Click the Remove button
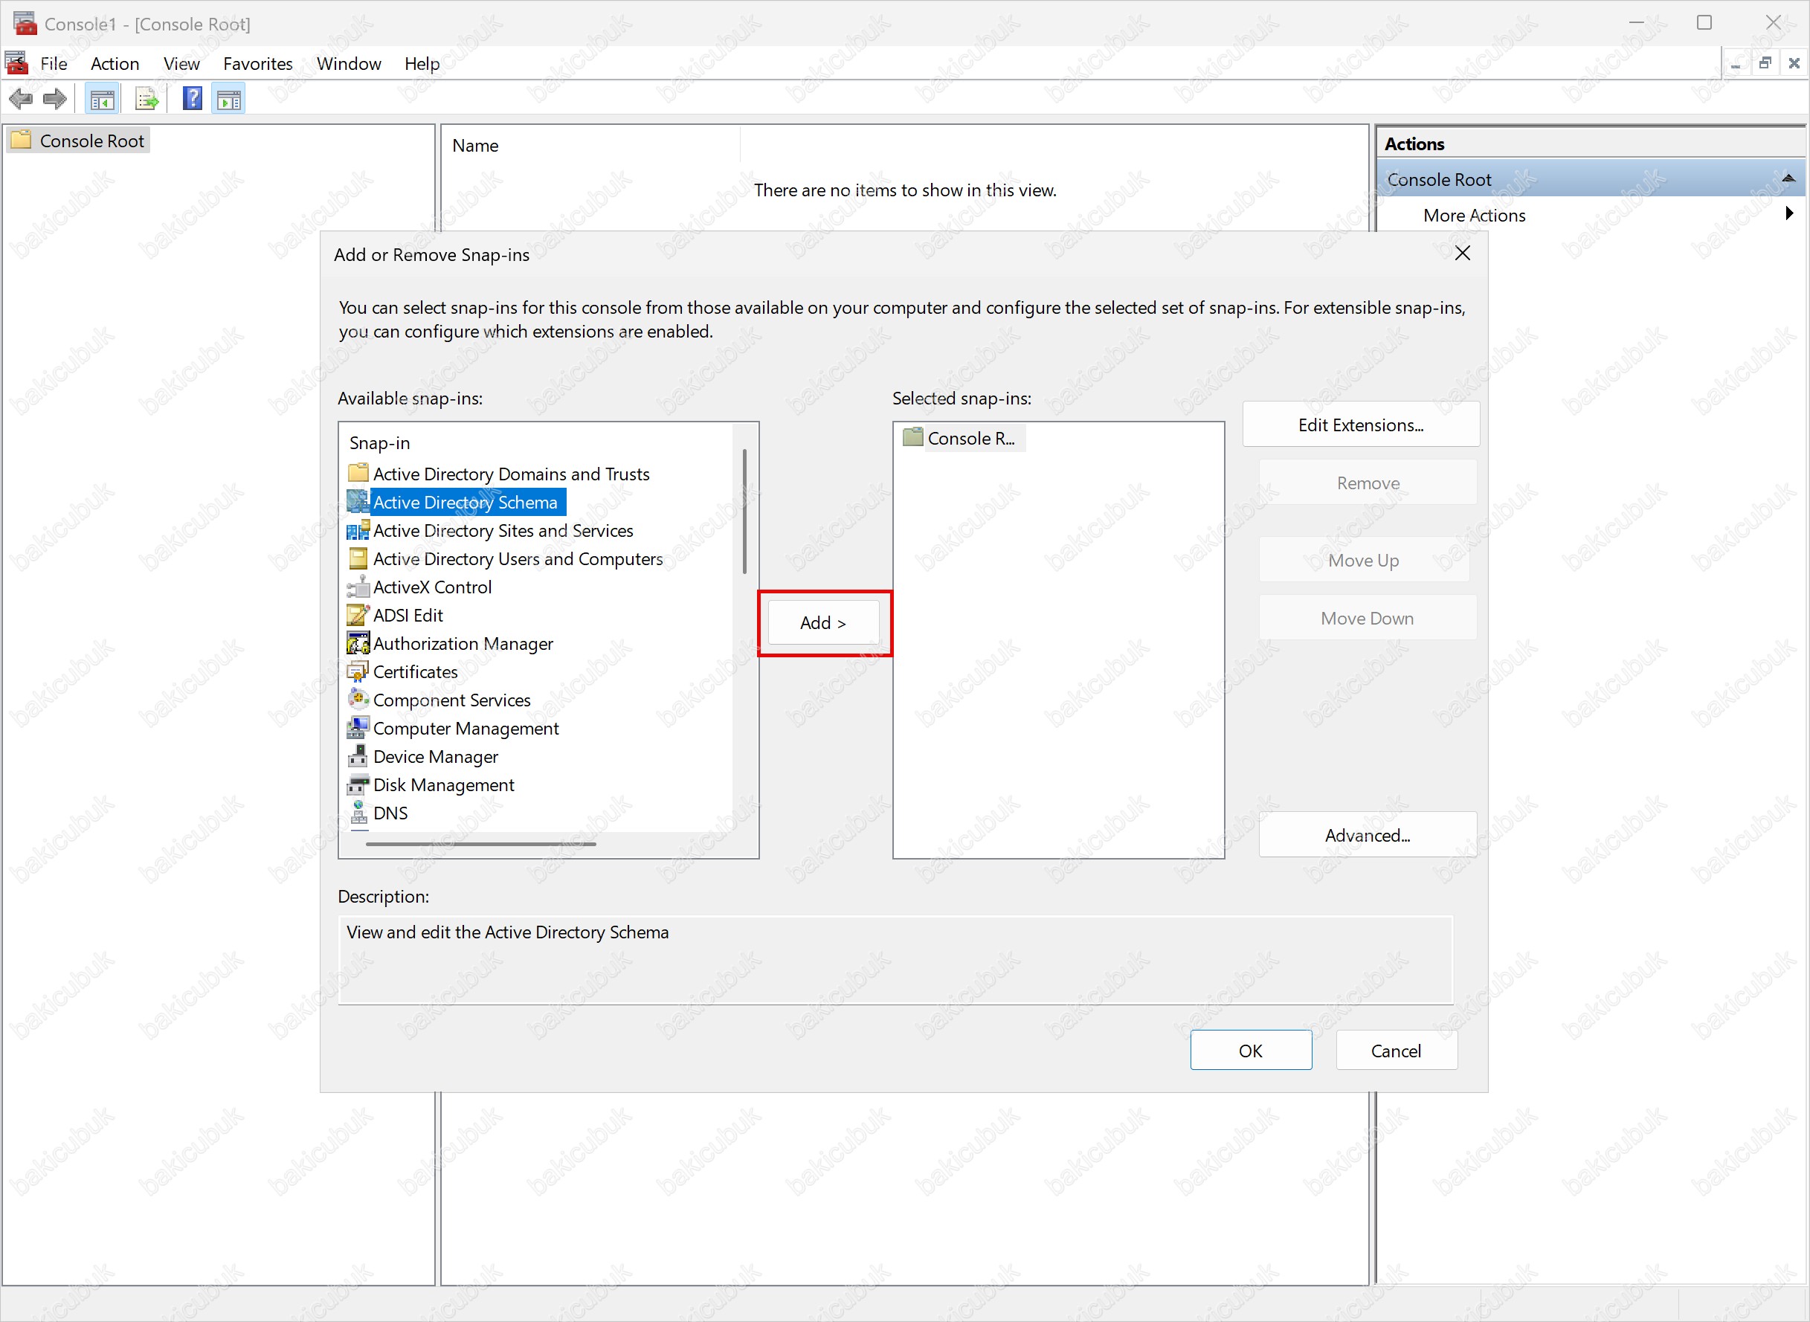The height and width of the screenshot is (1322, 1810). click(x=1368, y=483)
